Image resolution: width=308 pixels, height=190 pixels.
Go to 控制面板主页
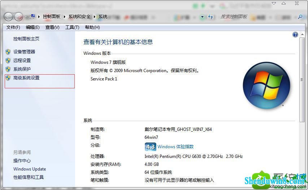click(26, 39)
